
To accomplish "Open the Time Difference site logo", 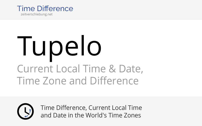I will coord(45,9).
